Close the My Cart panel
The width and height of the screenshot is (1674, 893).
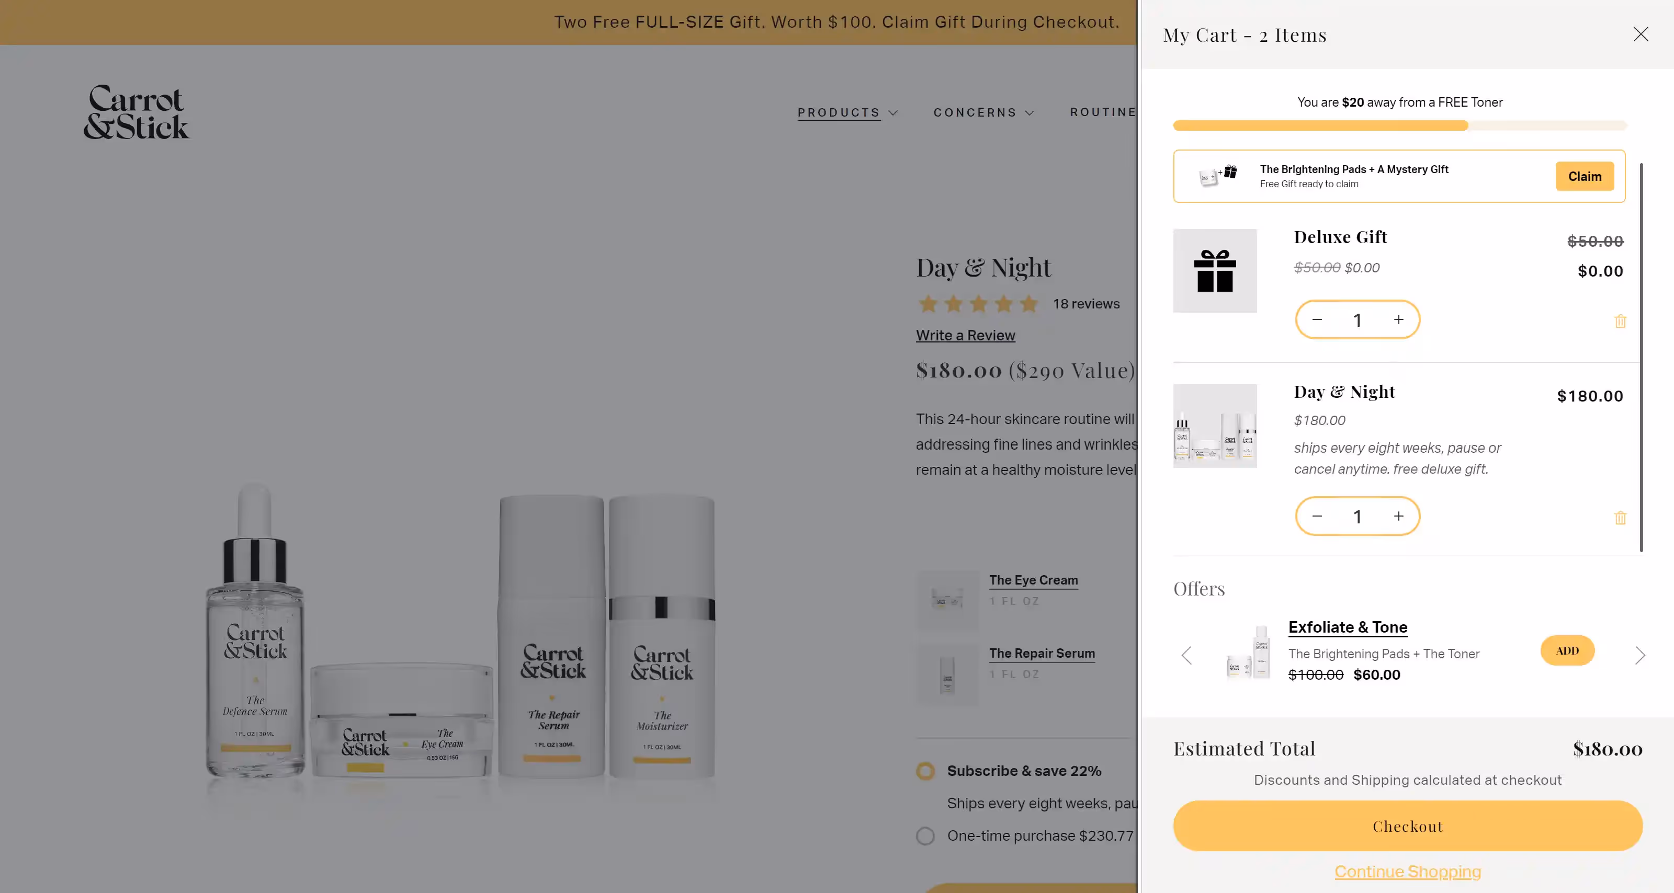(1640, 34)
